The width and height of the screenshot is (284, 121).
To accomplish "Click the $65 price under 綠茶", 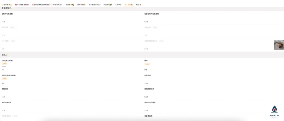I will click(x=146, y=70).
